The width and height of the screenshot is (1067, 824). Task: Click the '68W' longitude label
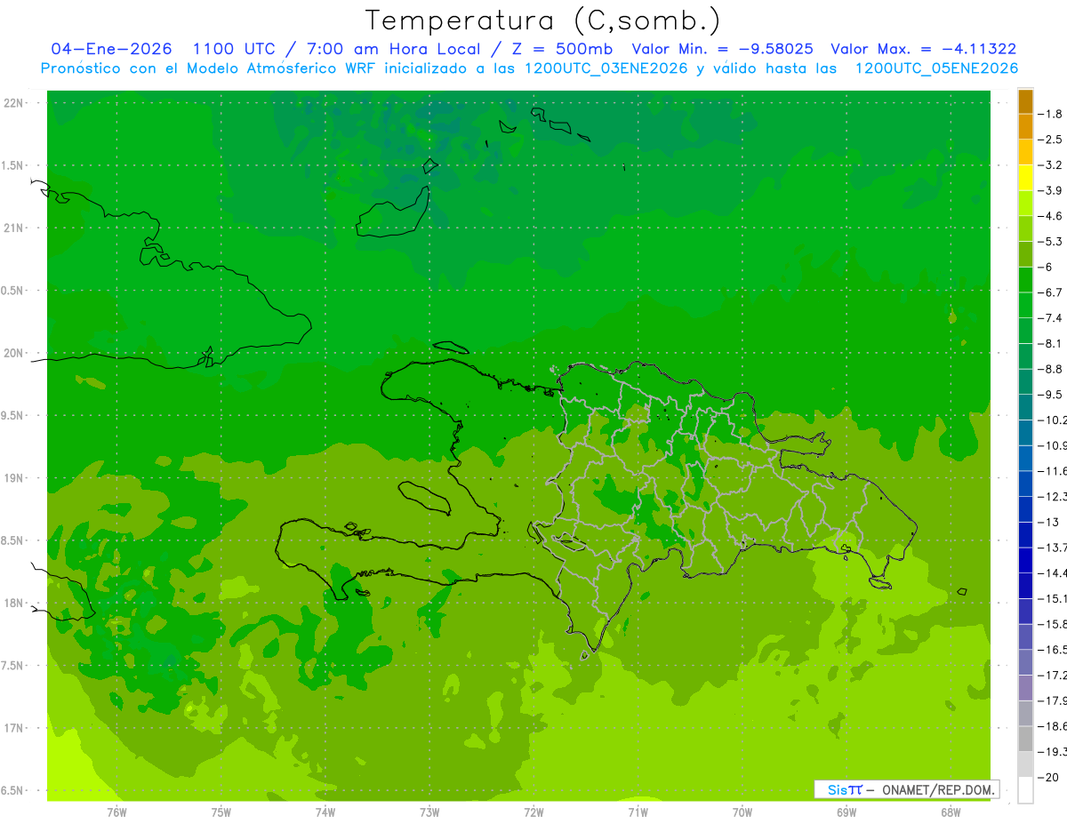coord(951,812)
